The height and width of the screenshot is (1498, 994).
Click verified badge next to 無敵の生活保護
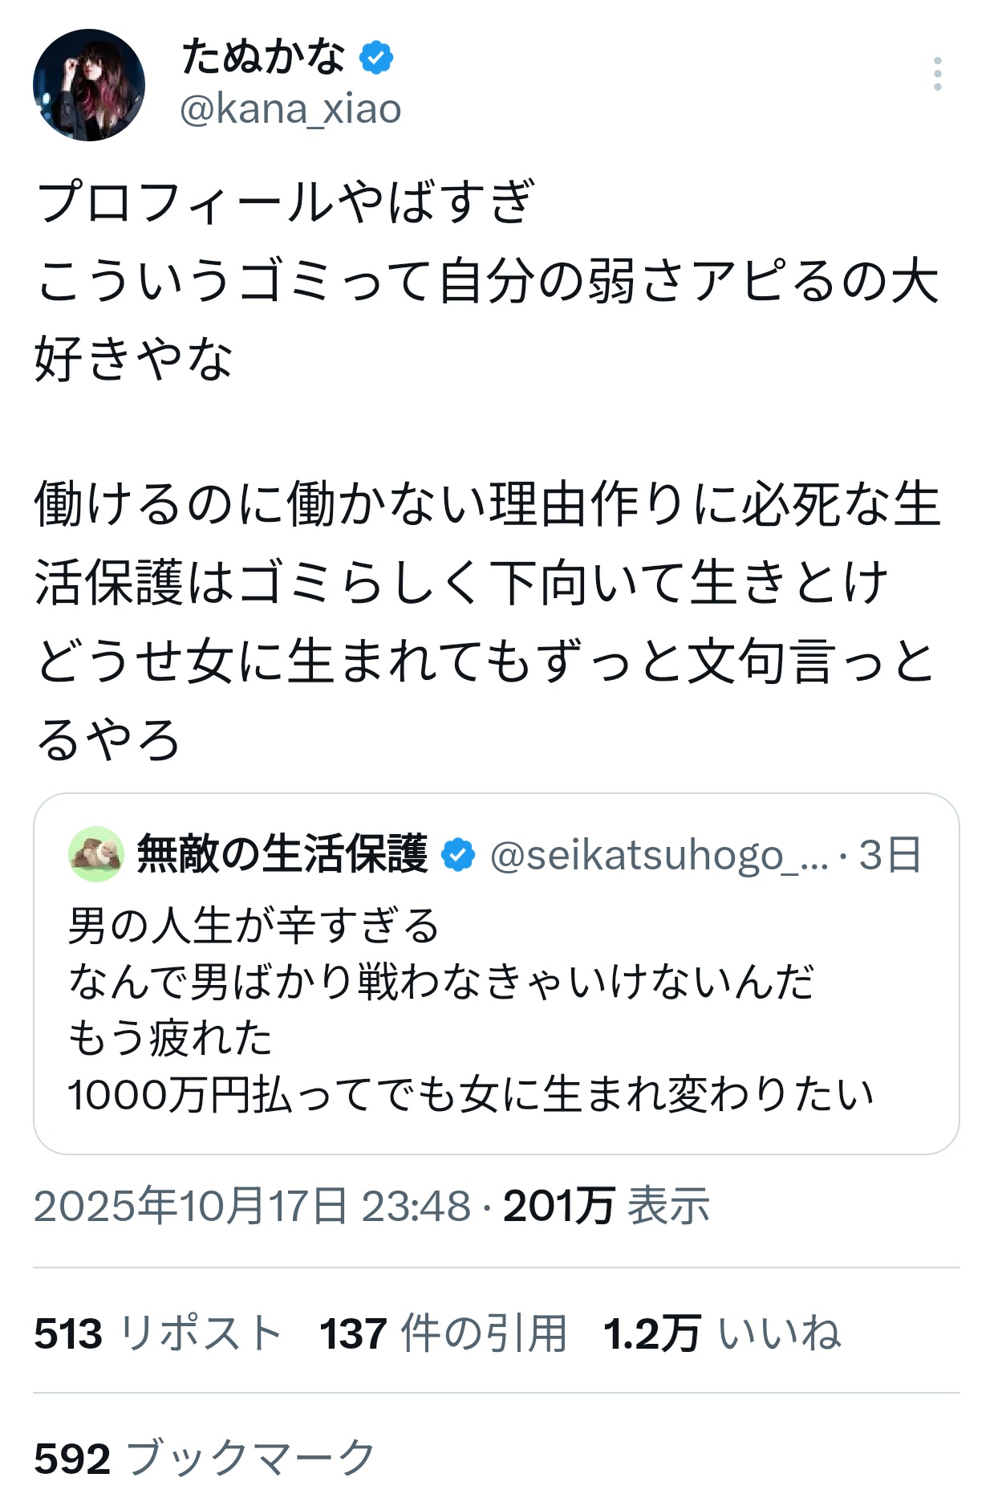click(459, 855)
